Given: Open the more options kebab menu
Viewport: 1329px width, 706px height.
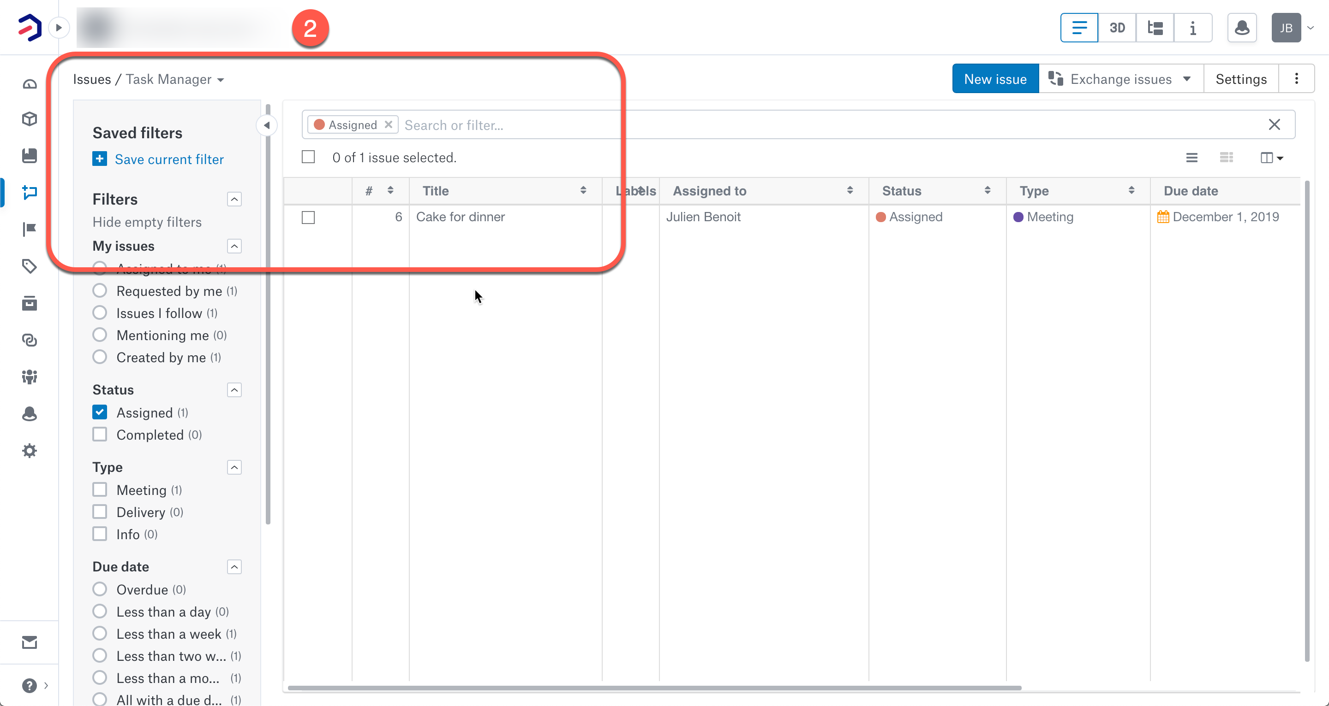Looking at the screenshot, I should tap(1297, 78).
